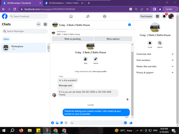
Task: Switch to Marketplace 2 Beds 2 Baths tab
Action: click(x=64, y=3)
